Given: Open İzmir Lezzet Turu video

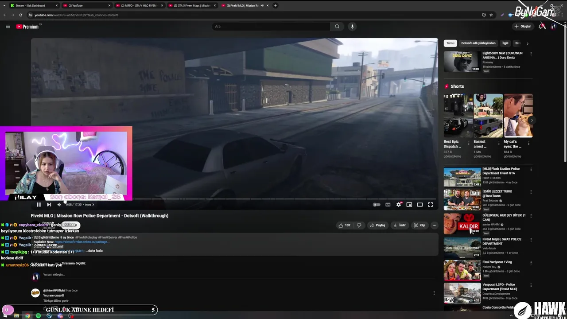Looking at the screenshot, I should [462, 199].
